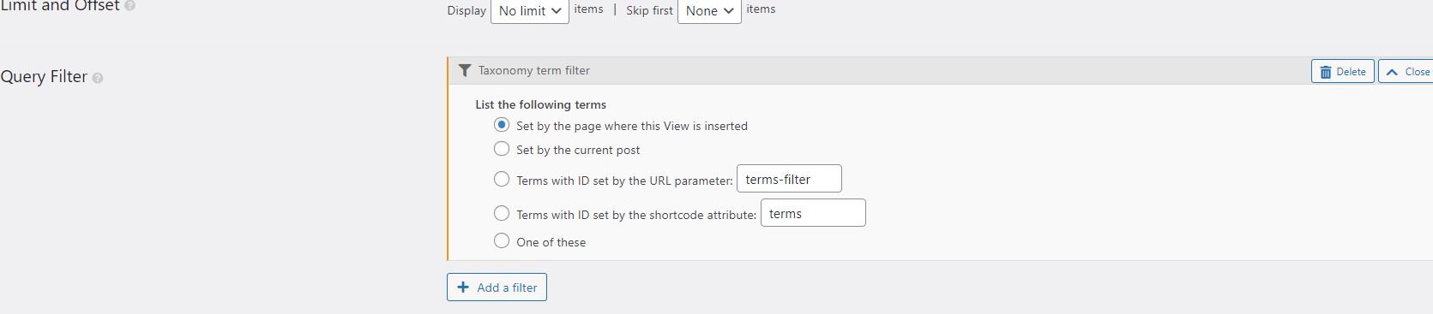Screen dimensions: 1433x314
Task: Choose 'Terms with ID set by the shortcode attribute'
Action: point(502,214)
